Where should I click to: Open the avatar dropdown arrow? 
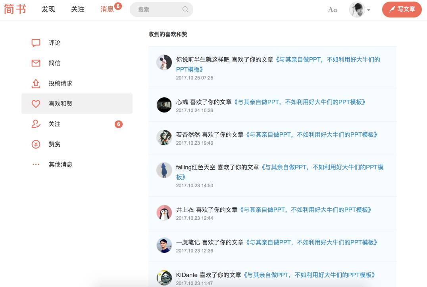point(369,10)
